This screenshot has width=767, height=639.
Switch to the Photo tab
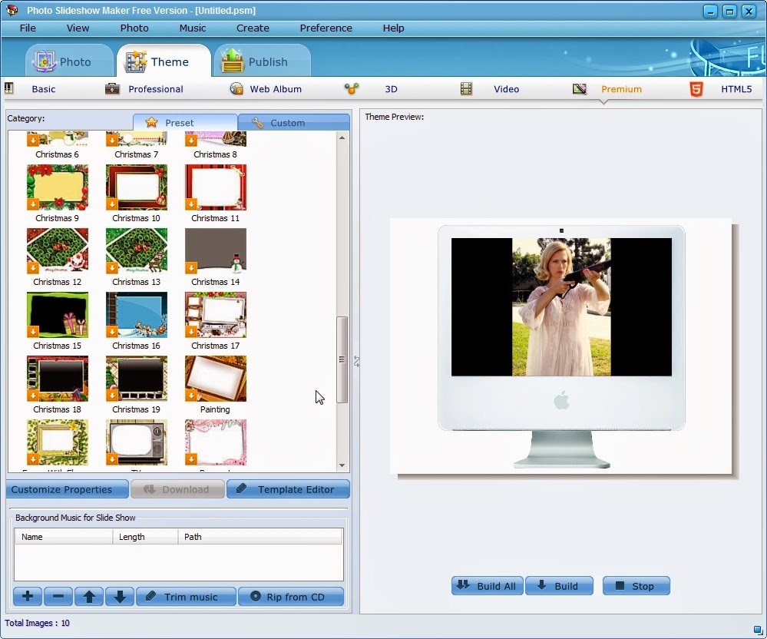click(68, 60)
